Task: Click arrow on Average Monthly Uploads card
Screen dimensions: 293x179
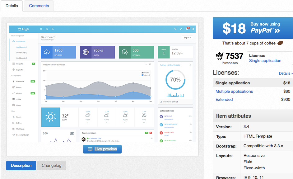Action: [x=190, y=65]
